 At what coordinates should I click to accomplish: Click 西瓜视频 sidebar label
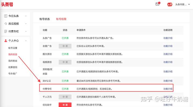click(x=14, y=24)
